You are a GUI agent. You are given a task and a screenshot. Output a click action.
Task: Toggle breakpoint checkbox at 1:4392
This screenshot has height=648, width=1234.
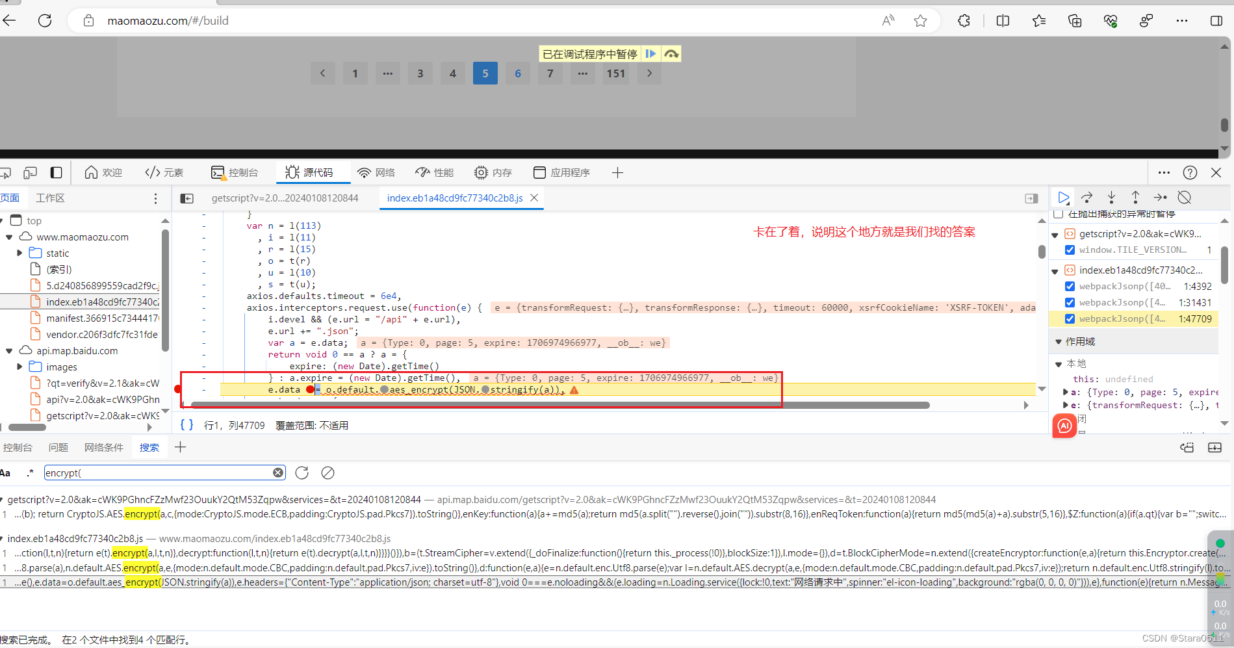1070,286
